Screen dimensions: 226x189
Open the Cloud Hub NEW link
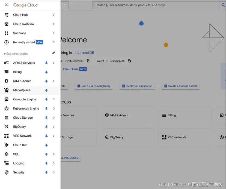[x=75, y=69]
